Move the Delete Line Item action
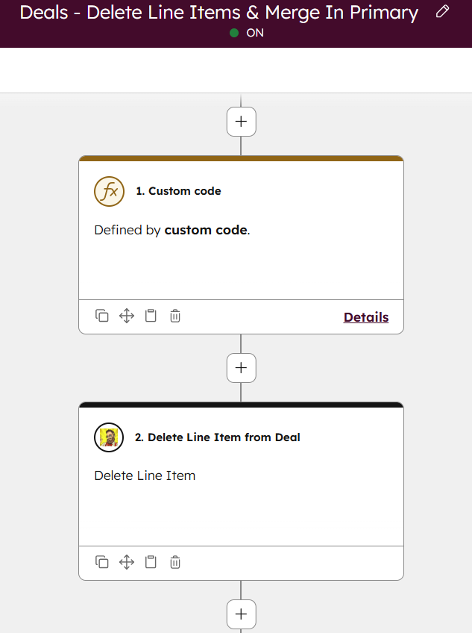The width and height of the screenshot is (472, 633). click(x=126, y=561)
